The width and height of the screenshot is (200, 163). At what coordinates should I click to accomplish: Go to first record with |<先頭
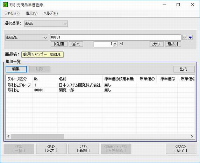pos(59,44)
